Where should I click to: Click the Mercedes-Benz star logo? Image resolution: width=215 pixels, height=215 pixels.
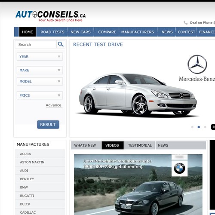[197, 64]
